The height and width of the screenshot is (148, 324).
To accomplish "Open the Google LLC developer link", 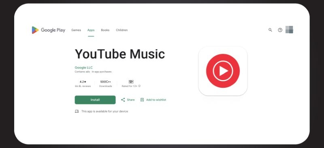I will coord(84,68).
